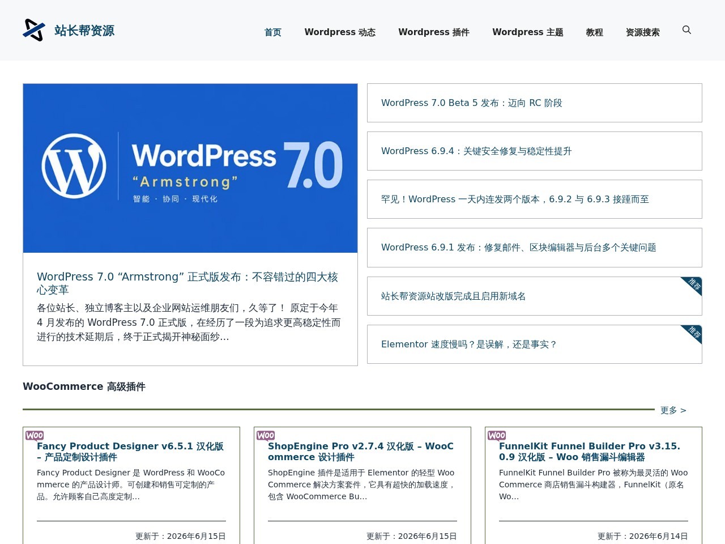Click the excerpt starting 各位站长、独立博客主
Viewport: 725px width, 544px height.
pyautogui.click(x=189, y=322)
